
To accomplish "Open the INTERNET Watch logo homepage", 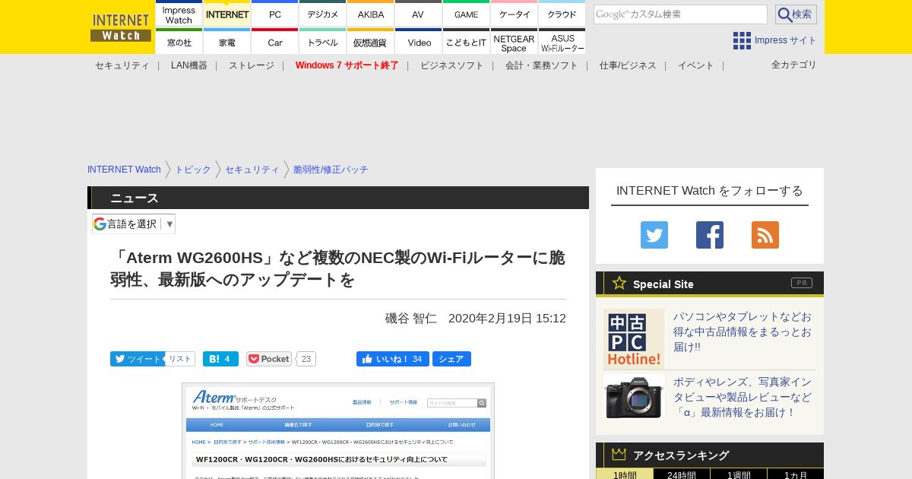I will pyautogui.click(x=121, y=27).
